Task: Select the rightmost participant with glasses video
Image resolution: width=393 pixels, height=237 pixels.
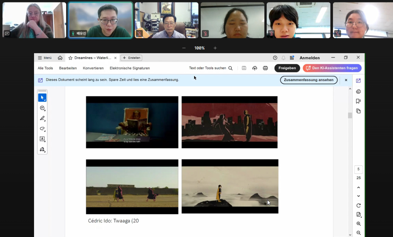Action: point(363,20)
